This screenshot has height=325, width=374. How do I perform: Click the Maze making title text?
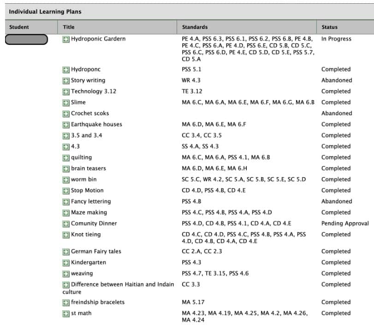pyautogui.click(x=89, y=212)
